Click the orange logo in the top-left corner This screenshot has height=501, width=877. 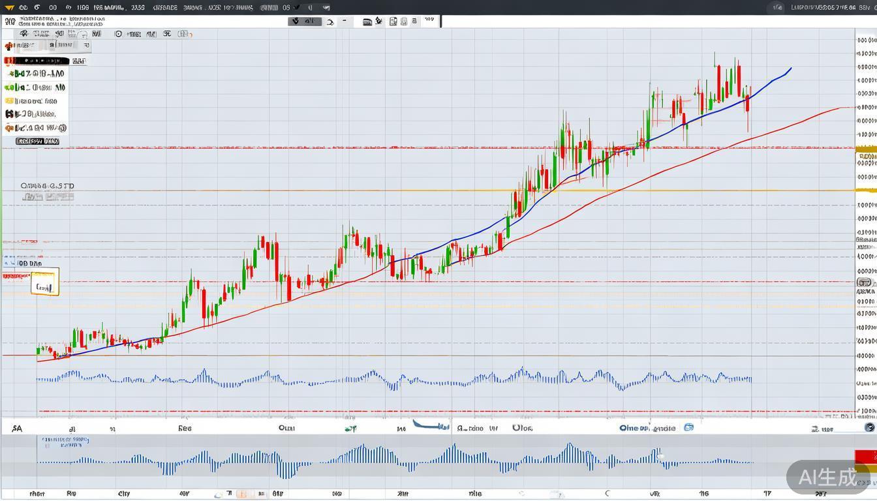[x=8, y=7]
